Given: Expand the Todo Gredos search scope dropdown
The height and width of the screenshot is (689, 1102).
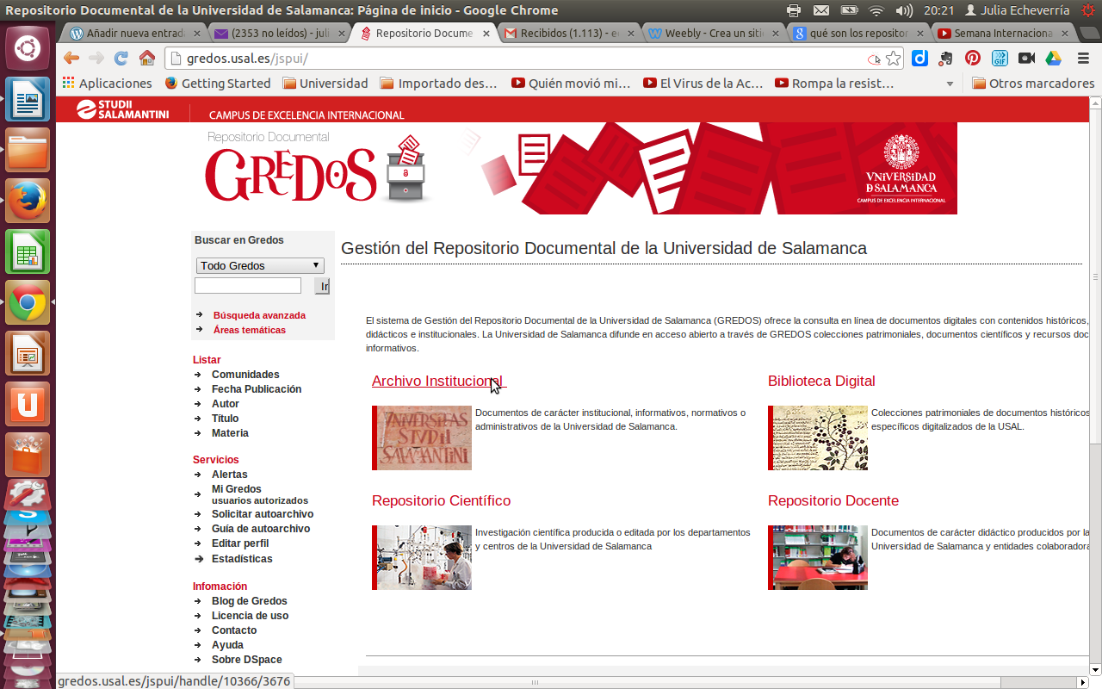Looking at the screenshot, I should (x=259, y=265).
